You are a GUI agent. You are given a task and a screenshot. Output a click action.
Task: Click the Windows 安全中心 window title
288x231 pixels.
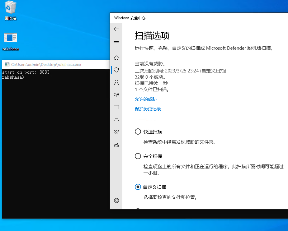pyautogui.click(x=130, y=18)
